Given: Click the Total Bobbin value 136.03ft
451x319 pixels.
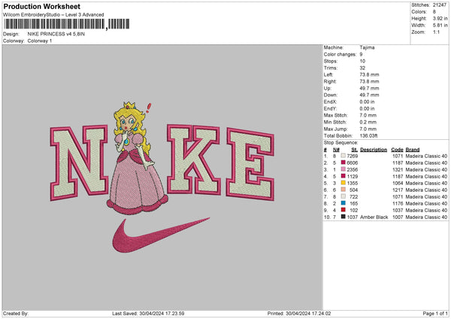Looking at the screenshot, I should (368, 135).
